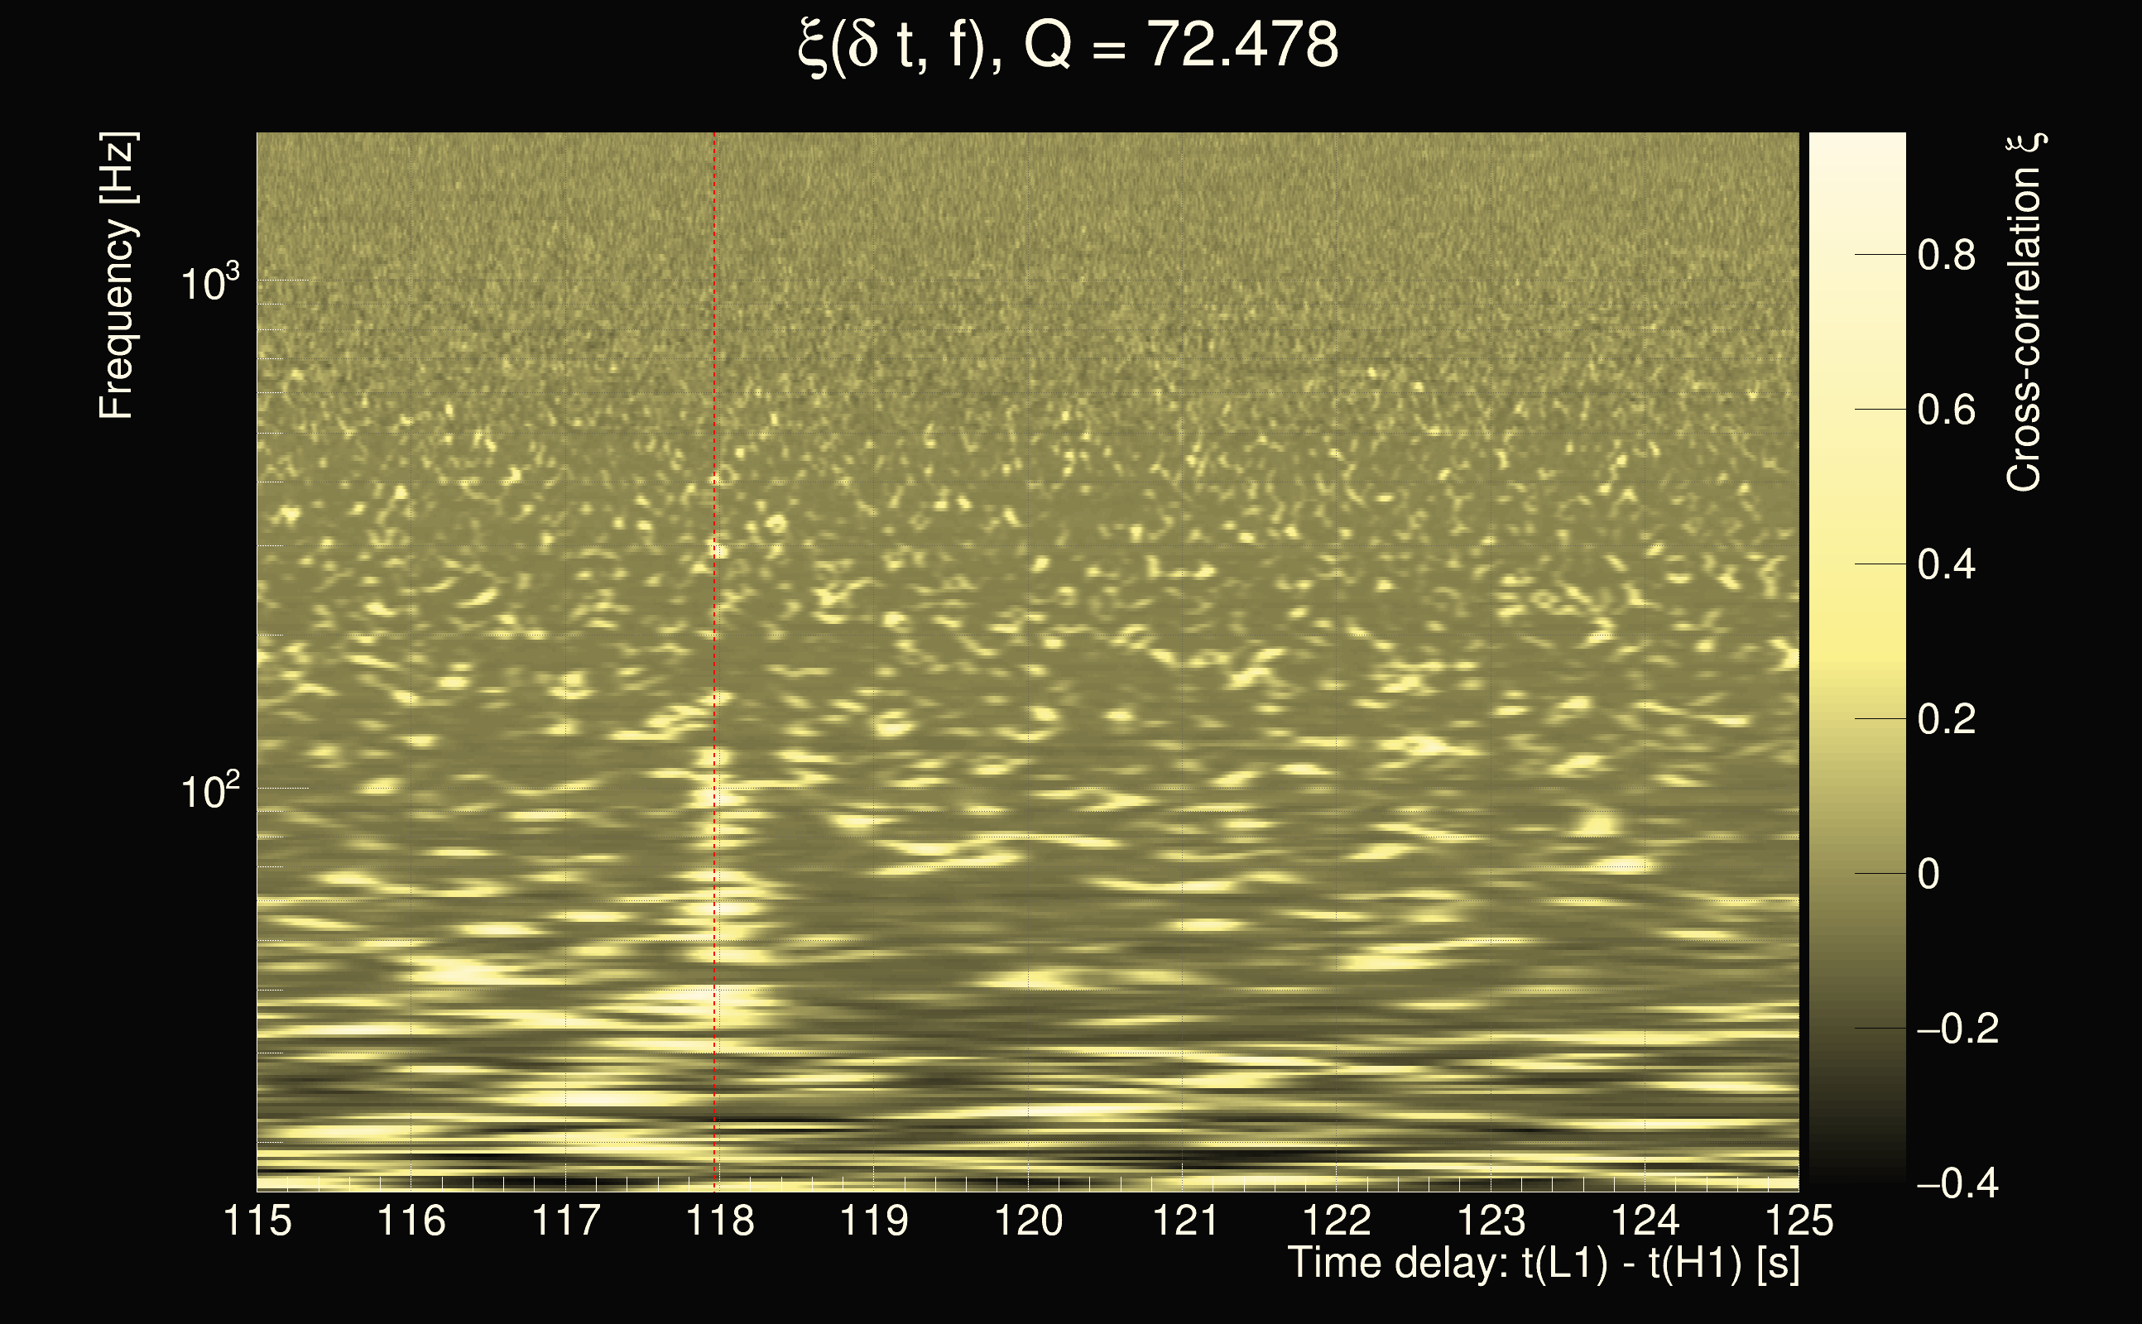Click the 0.4 tick label on the colorbar
Viewport: 2142px width, 1324px height.
pos(1946,565)
